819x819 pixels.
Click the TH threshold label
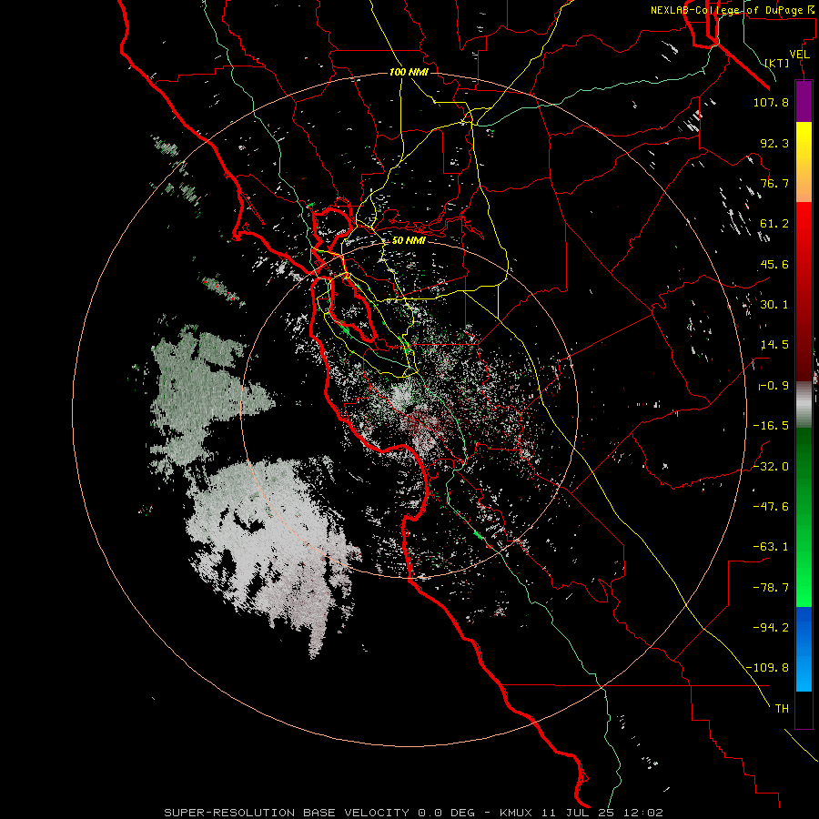click(x=782, y=709)
